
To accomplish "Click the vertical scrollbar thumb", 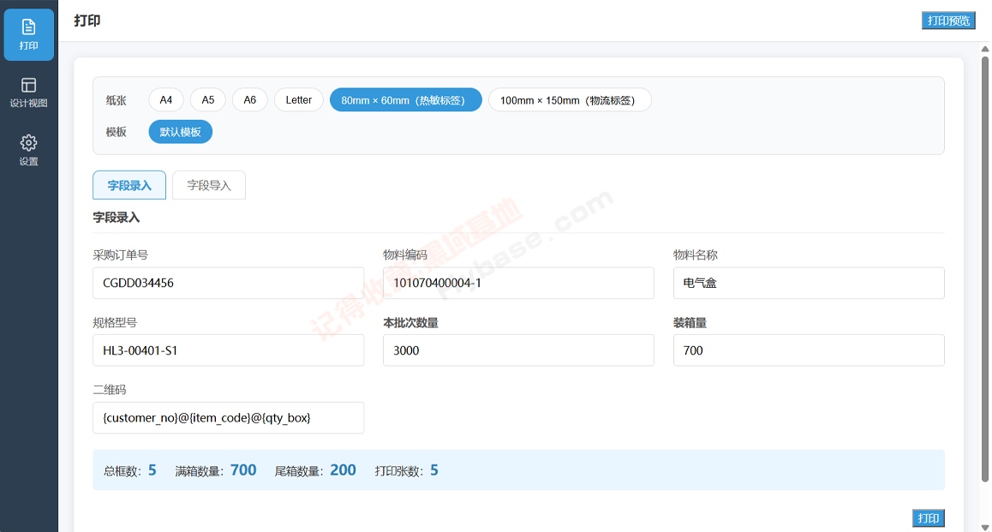I will pyautogui.click(x=985, y=269).
